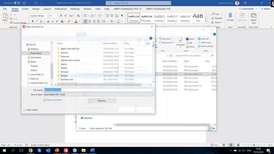The width and height of the screenshot is (274, 154).
Task: Select Downloads in the navigation pane
Action: coord(36,57)
